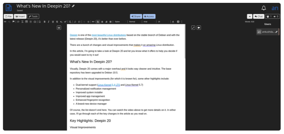Open the comments panel beside the page
The image size is (284, 134).
pos(199,28)
